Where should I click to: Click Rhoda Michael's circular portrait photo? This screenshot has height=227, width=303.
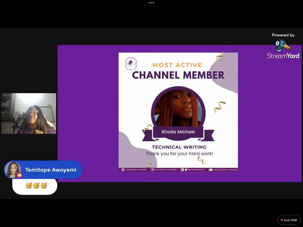pos(178,108)
